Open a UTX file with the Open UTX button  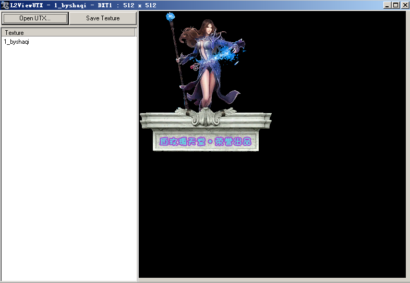point(35,18)
